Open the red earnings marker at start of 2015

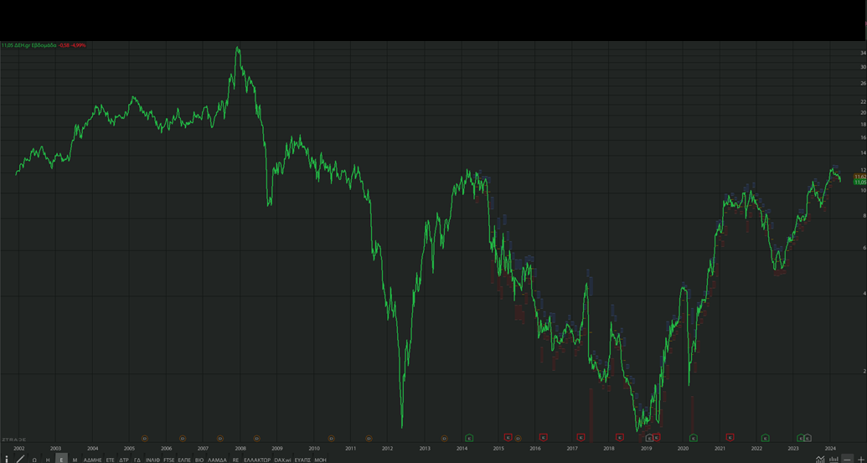[x=508, y=437]
